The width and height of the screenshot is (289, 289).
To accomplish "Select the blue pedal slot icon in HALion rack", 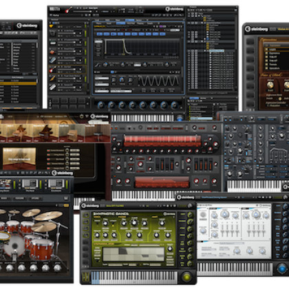I will click(x=52, y=61).
